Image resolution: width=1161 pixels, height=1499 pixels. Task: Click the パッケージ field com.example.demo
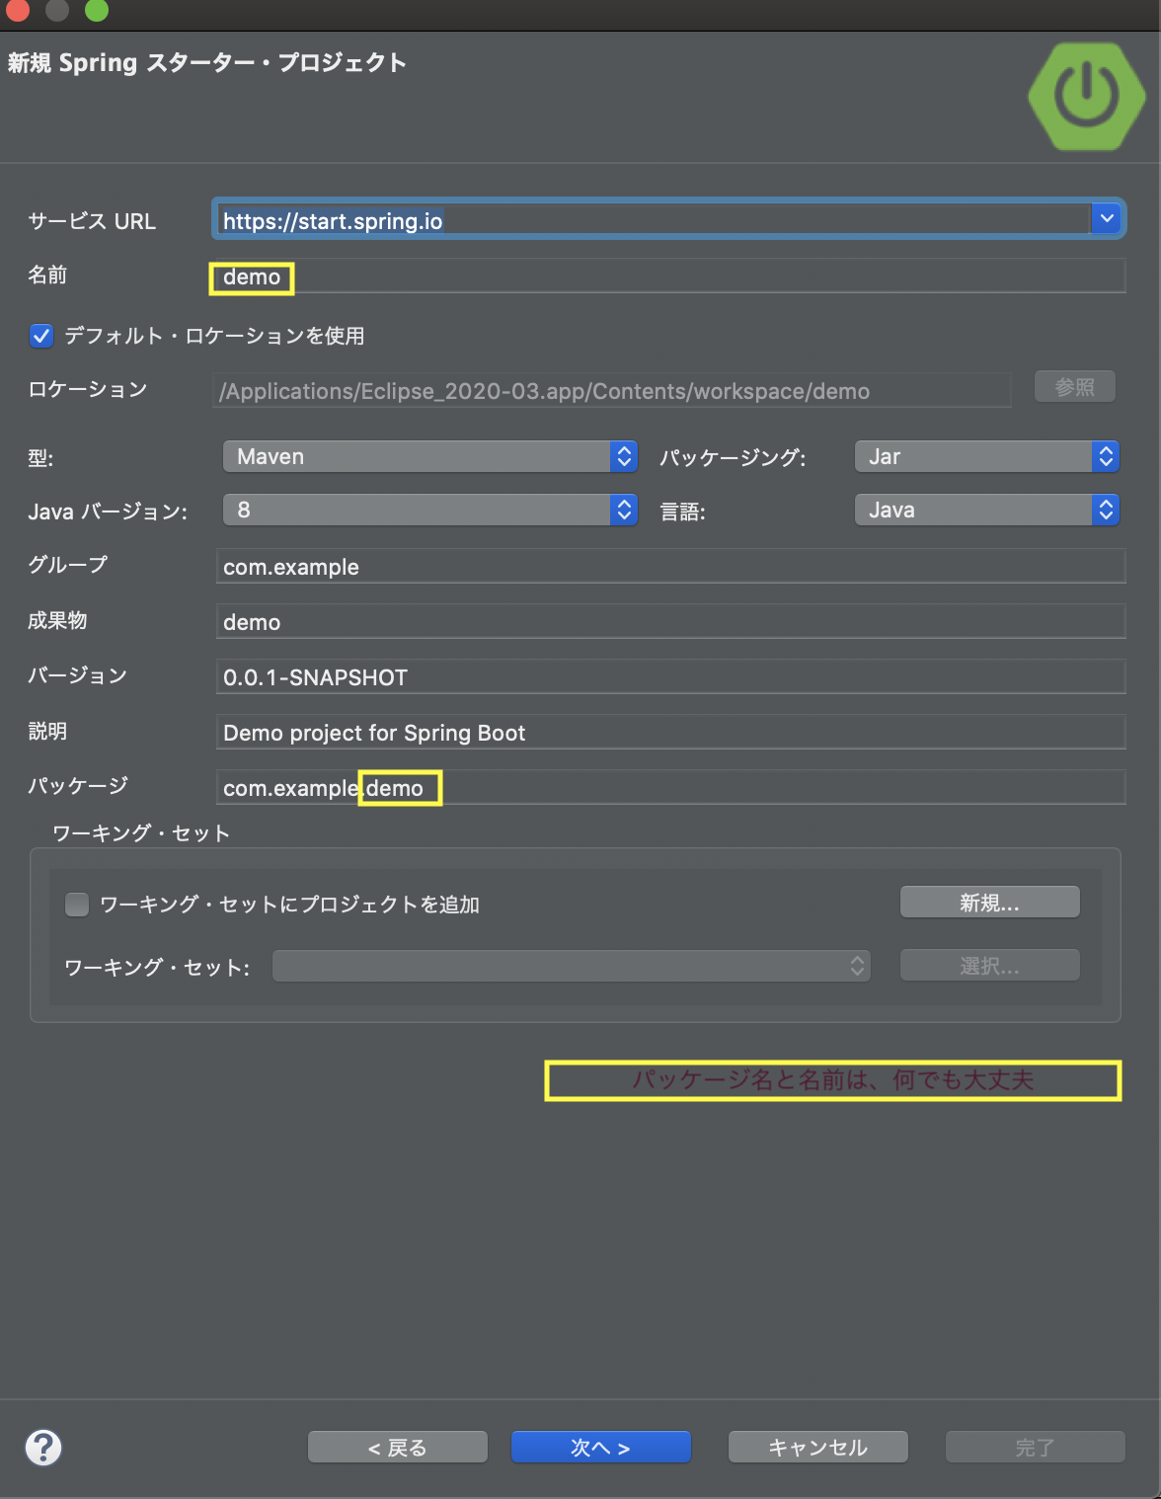[x=671, y=788]
